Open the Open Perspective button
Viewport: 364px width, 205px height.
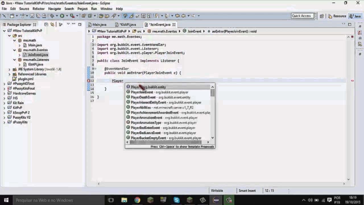[x=322, y=16]
